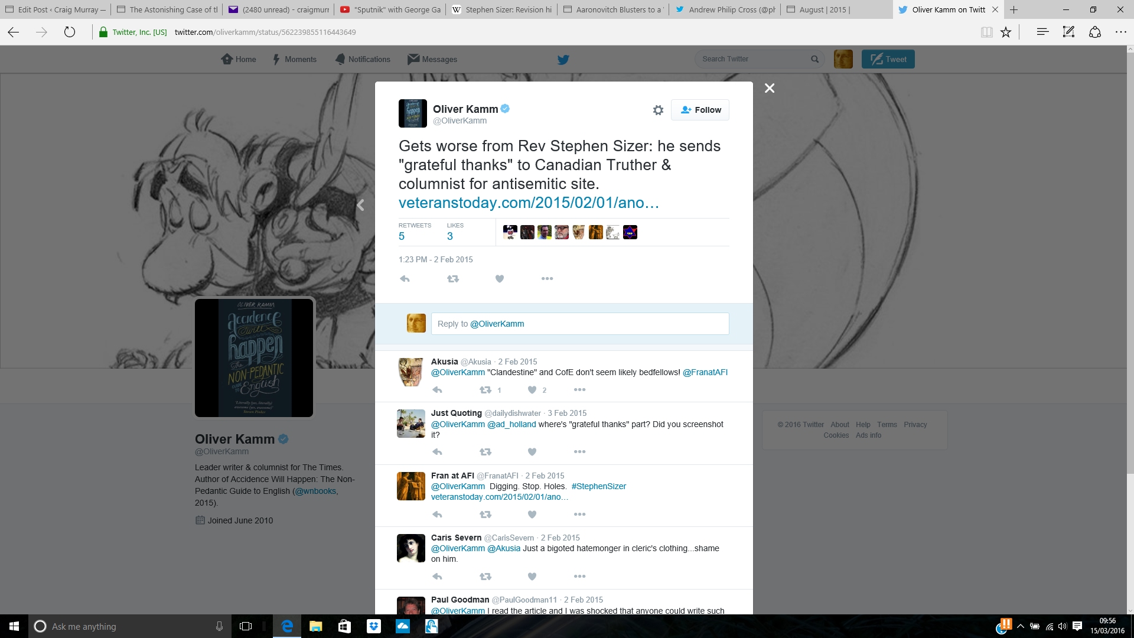The width and height of the screenshot is (1134, 638).
Task: View the 5 retweets count
Action: tap(402, 236)
